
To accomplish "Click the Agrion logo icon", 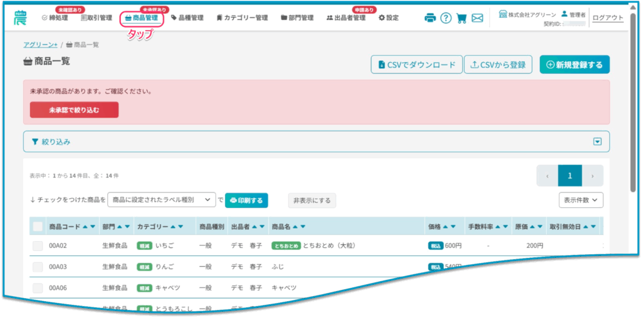I will (20, 18).
